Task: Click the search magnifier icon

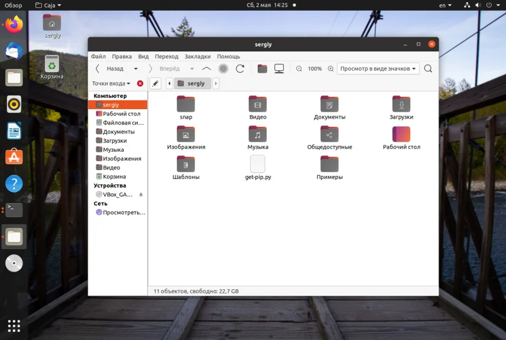Action: (428, 68)
